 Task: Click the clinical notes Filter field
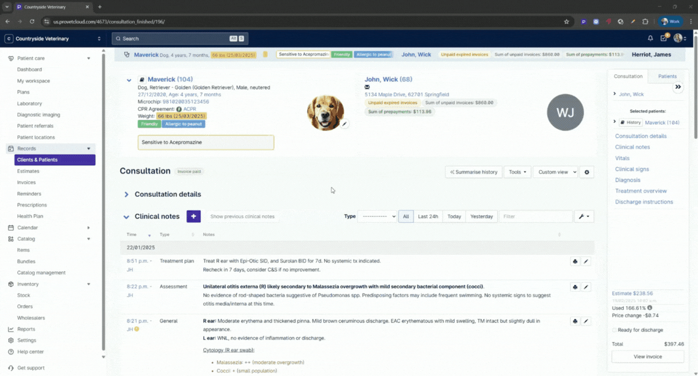coord(535,216)
